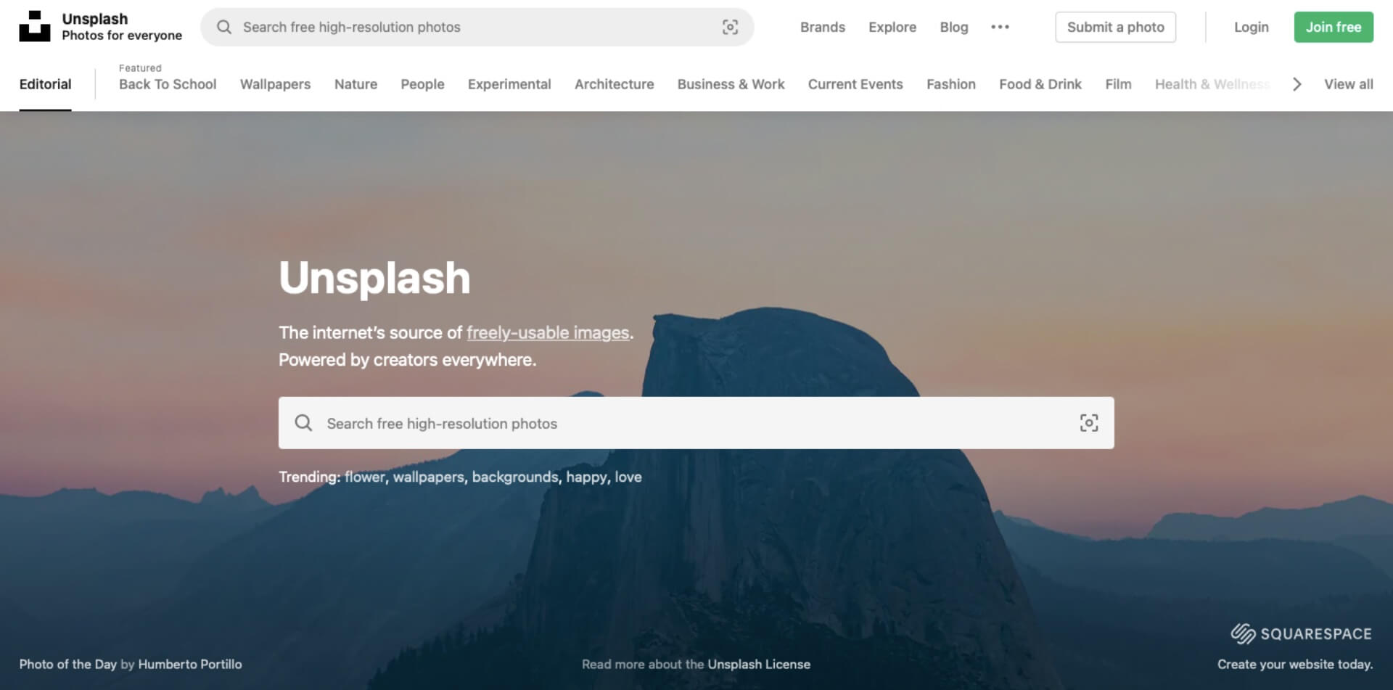1393x690 pixels.
Task: Click the Login link
Action: click(x=1251, y=27)
